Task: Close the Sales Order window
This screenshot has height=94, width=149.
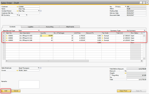Action: point(147,3)
